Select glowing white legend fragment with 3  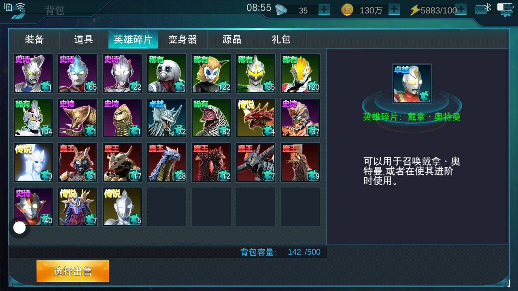click(x=33, y=162)
